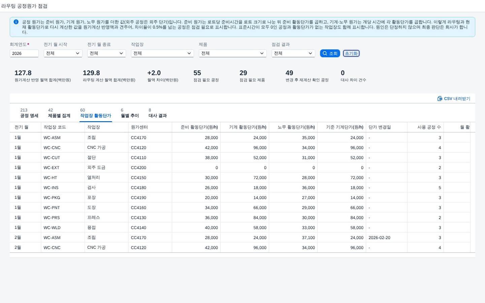
Task: Select the 1월 WC-EXT 외주 도금 row
Action: point(240,168)
